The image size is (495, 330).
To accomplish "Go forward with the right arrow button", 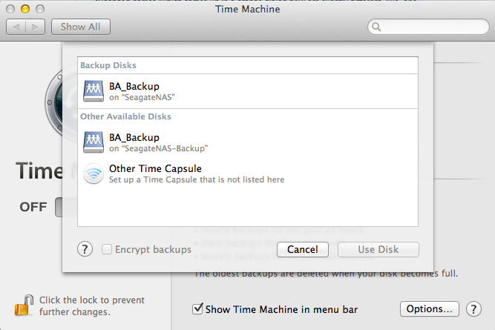I will pyautogui.click(x=36, y=27).
